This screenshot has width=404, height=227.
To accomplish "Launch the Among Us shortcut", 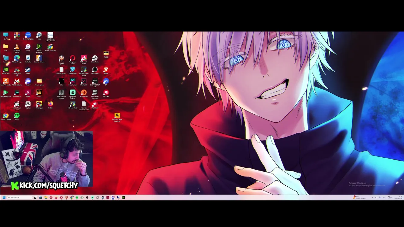I will click(x=39, y=105).
